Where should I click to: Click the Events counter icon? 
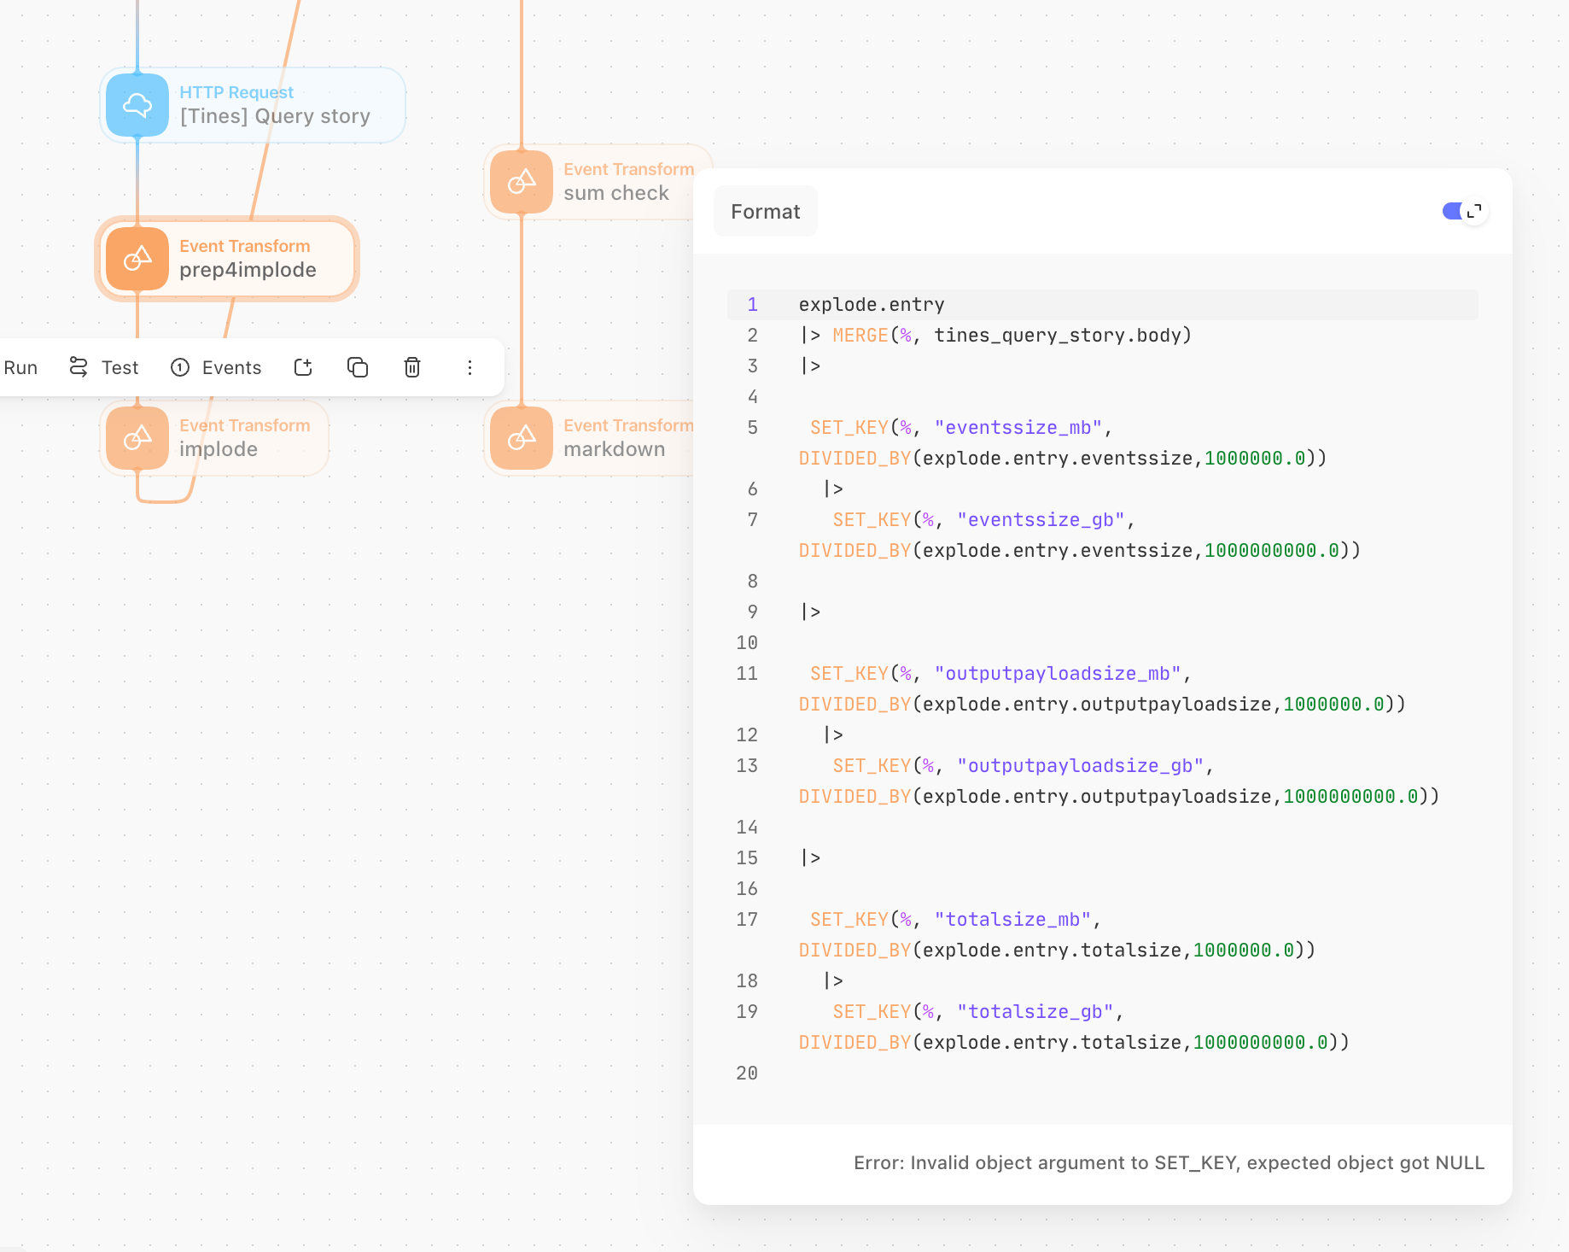click(180, 367)
